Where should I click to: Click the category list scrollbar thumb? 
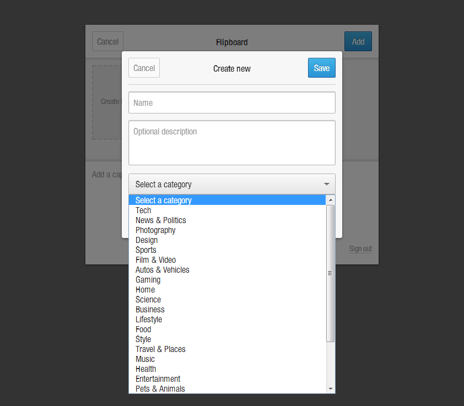click(x=331, y=273)
